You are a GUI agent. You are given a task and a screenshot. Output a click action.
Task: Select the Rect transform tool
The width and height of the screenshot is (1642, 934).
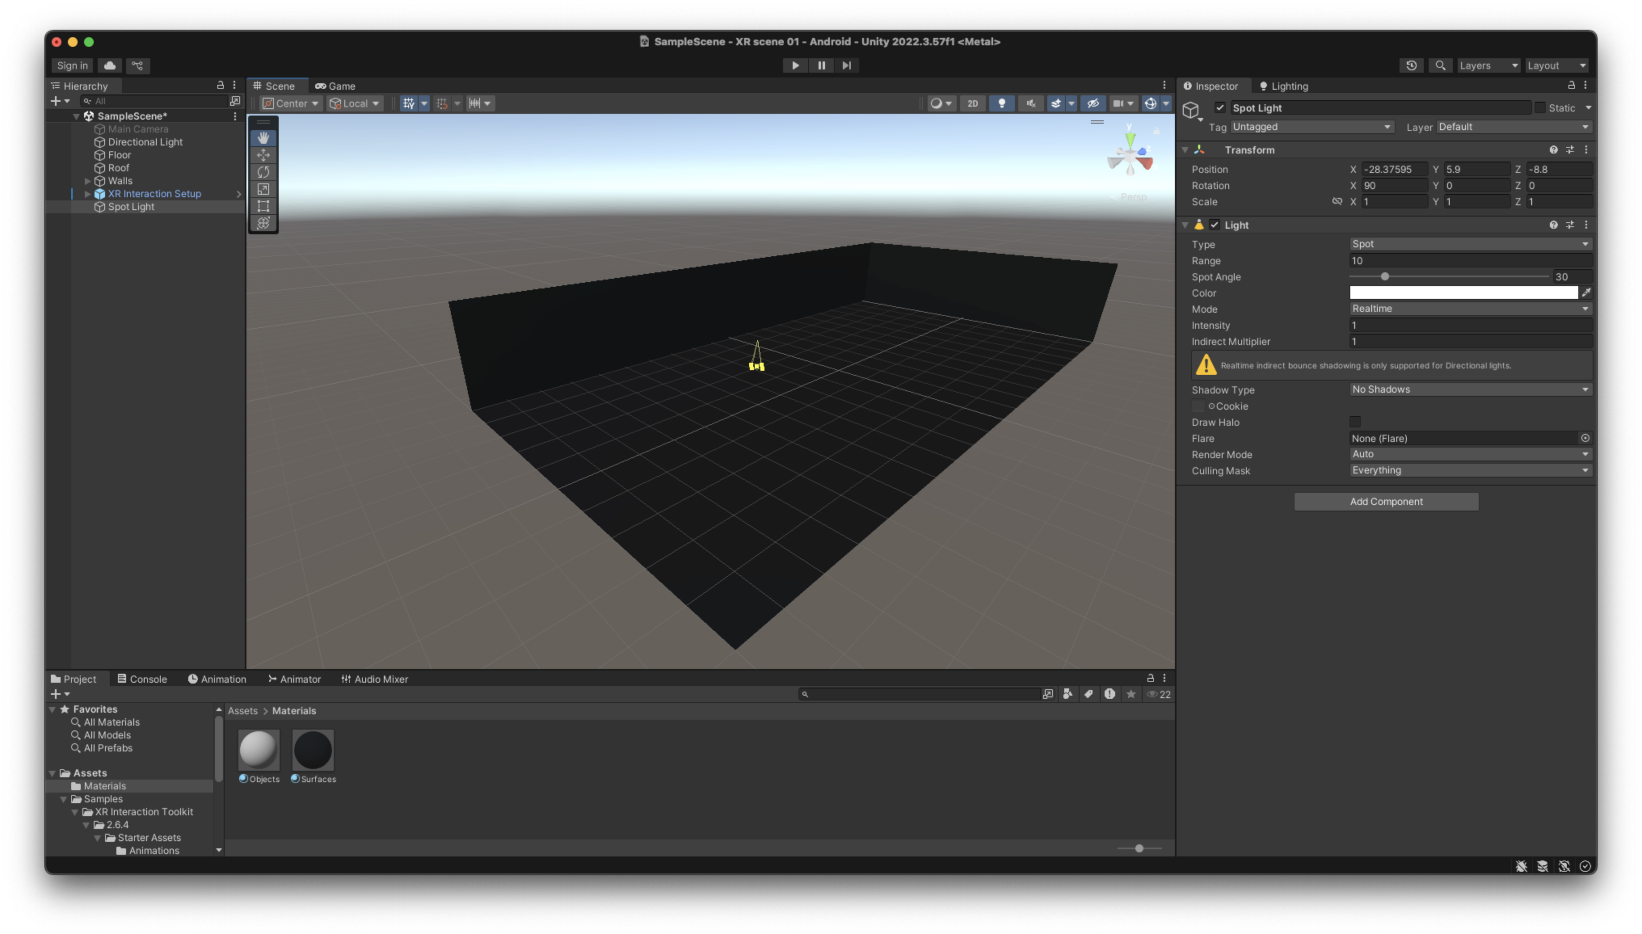(263, 206)
